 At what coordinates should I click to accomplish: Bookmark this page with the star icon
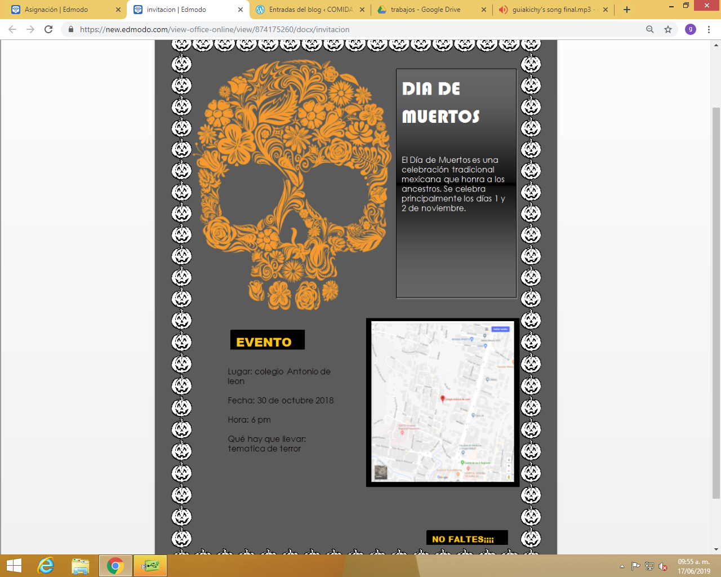point(668,29)
